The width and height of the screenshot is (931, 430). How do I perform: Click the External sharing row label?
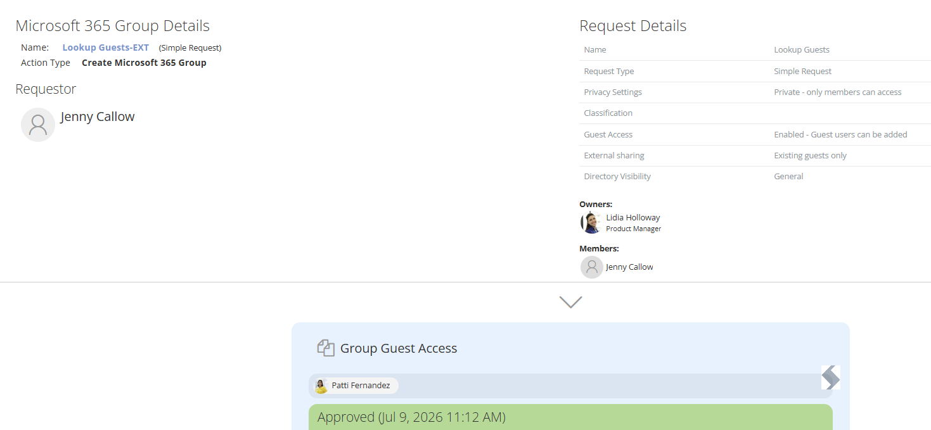coord(613,155)
